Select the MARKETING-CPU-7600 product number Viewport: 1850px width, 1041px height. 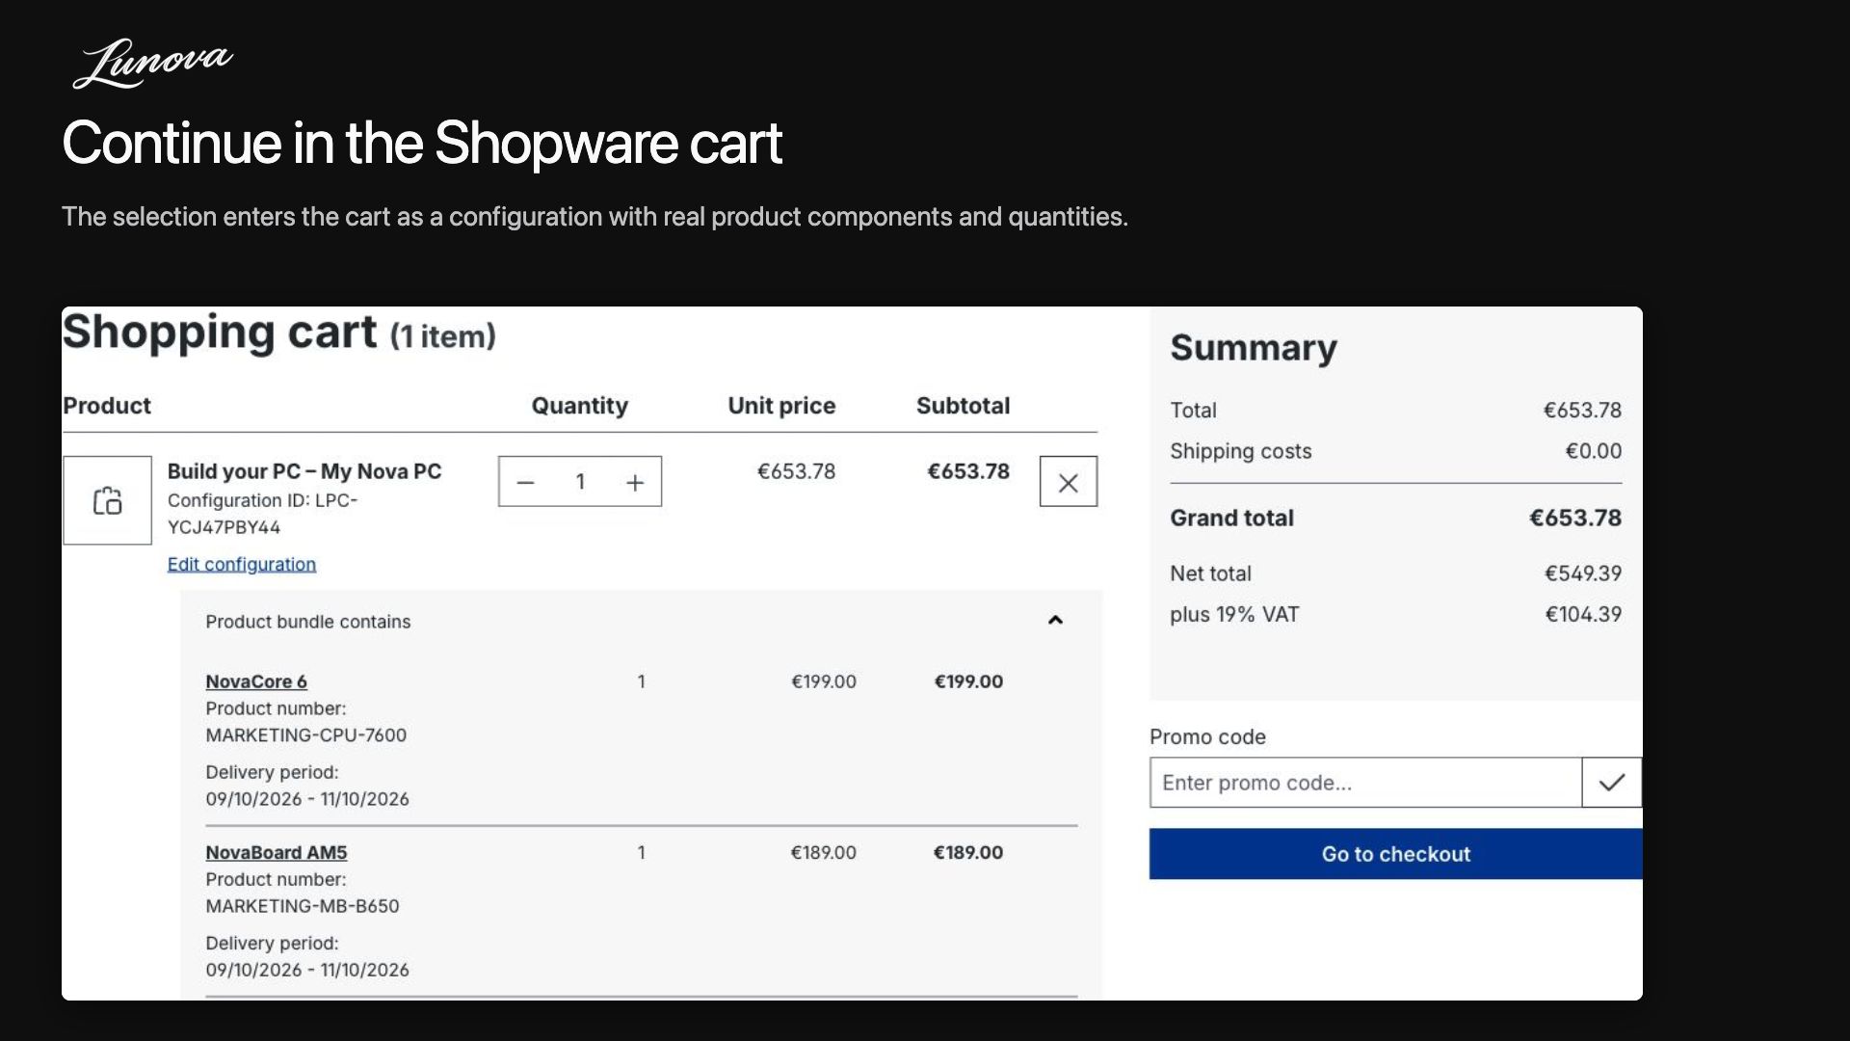(306, 735)
